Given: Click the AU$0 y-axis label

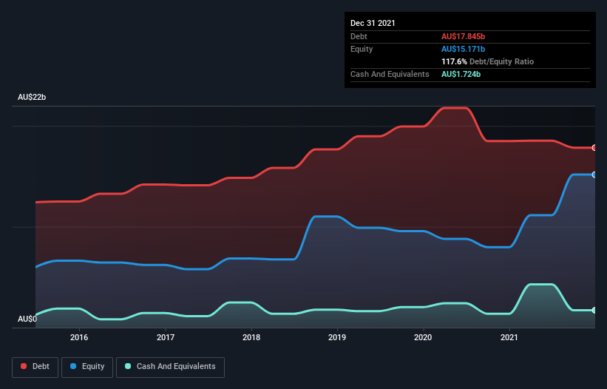Looking at the screenshot, I should pos(27,319).
